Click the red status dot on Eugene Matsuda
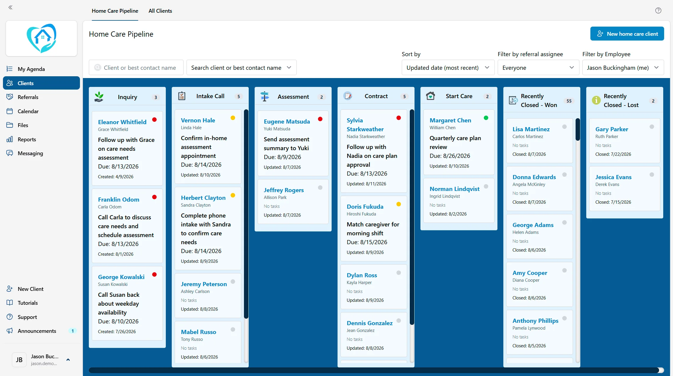The image size is (673, 376). click(320, 119)
